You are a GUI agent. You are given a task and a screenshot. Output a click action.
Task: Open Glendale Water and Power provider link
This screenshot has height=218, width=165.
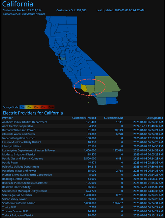click(19, 134)
